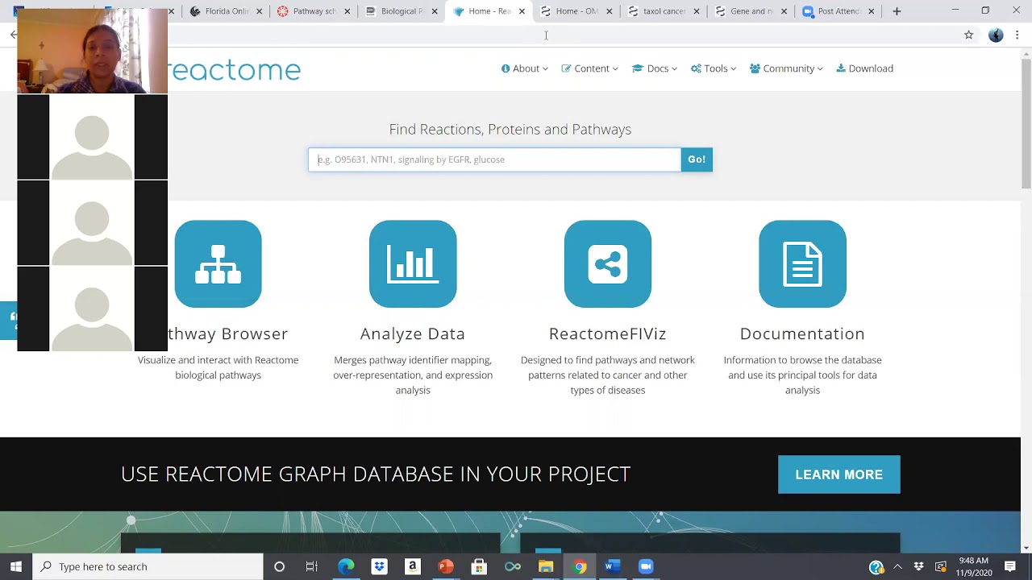Screen dimensions: 1032x580
Task: Click the Windows taskbar search box
Action: [148, 566]
